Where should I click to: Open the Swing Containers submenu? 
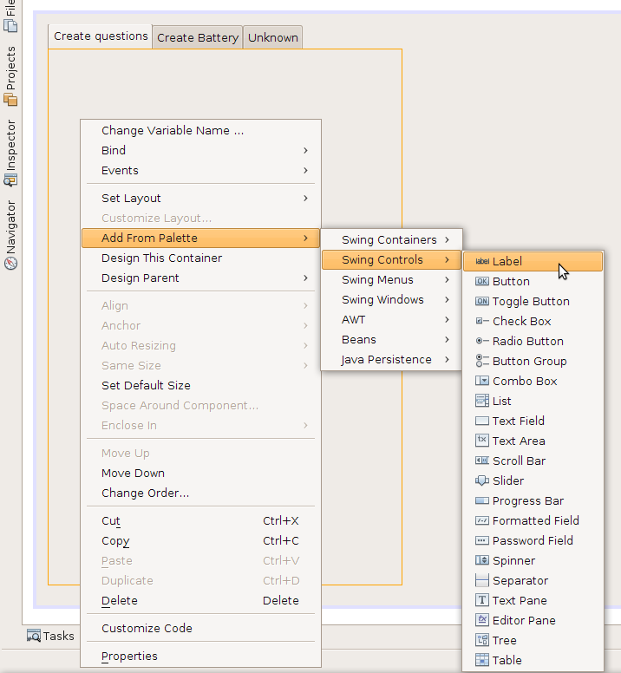click(x=391, y=240)
